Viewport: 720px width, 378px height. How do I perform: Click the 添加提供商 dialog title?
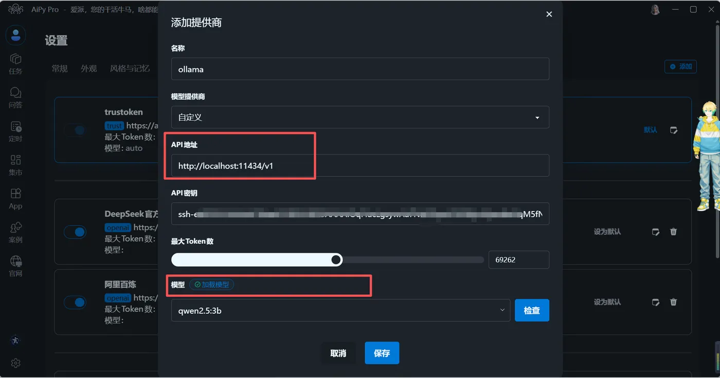click(196, 23)
